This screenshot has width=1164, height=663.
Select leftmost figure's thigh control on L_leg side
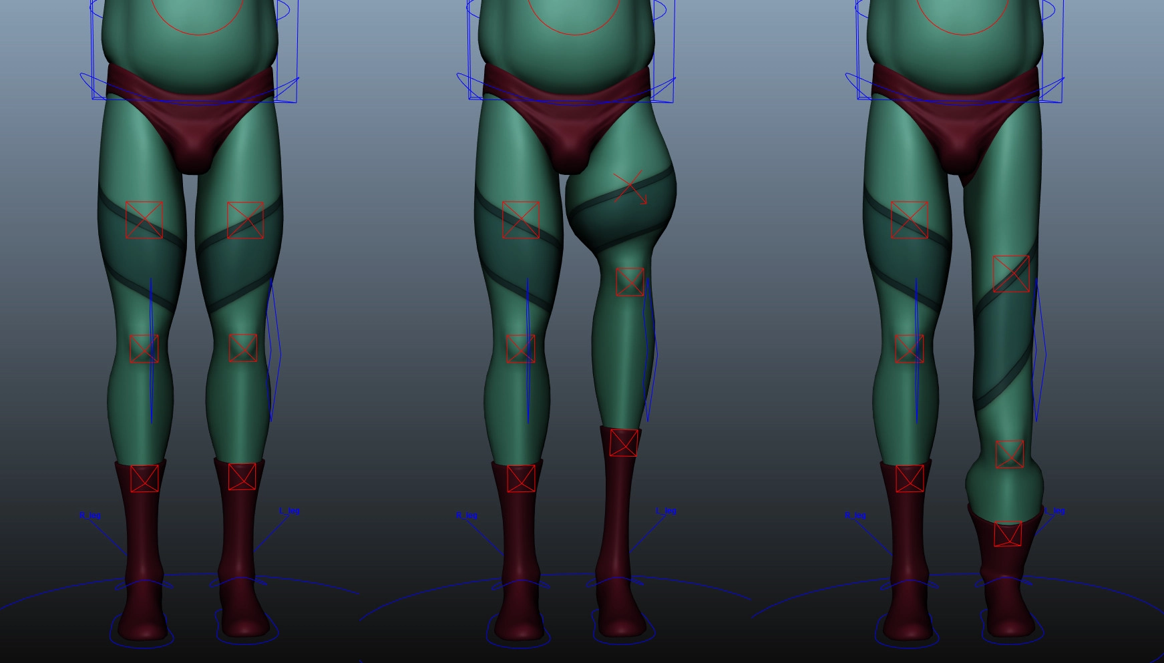point(245,220)
